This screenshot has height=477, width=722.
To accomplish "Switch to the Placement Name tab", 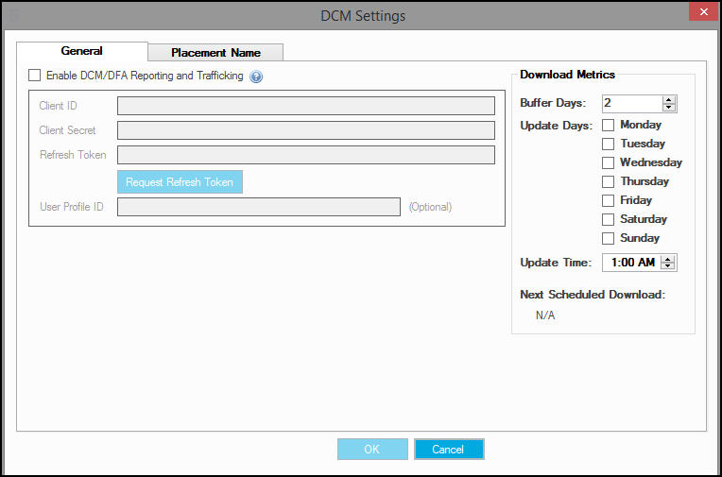I will click(215, 53).
